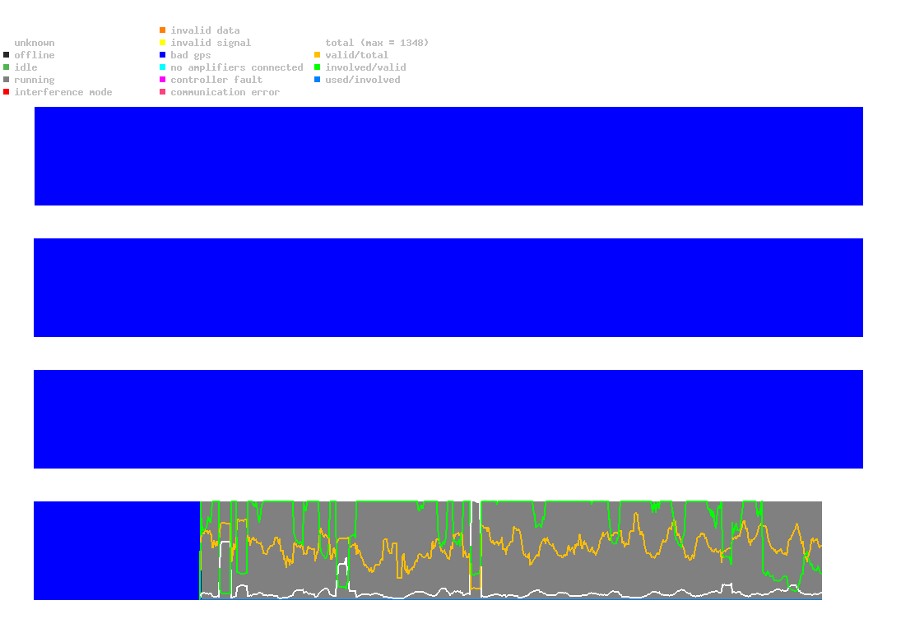Click the 'no amplifiers connected' label
Viewport: 901px width, 628px height.
click(x=237, y=67)
